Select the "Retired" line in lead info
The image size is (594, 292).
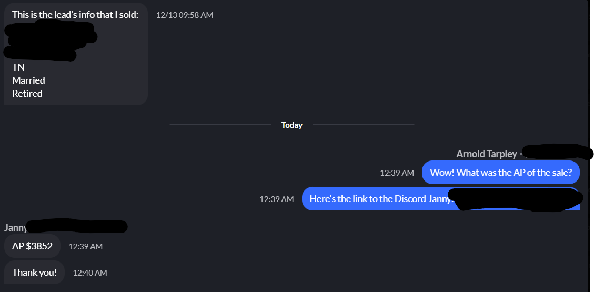(27, 94)
